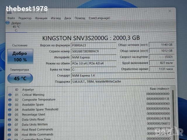Viewport: 187px width, 140px height.
Task: Click the status icon for Percentage Used
Action: tap(10, 115)
